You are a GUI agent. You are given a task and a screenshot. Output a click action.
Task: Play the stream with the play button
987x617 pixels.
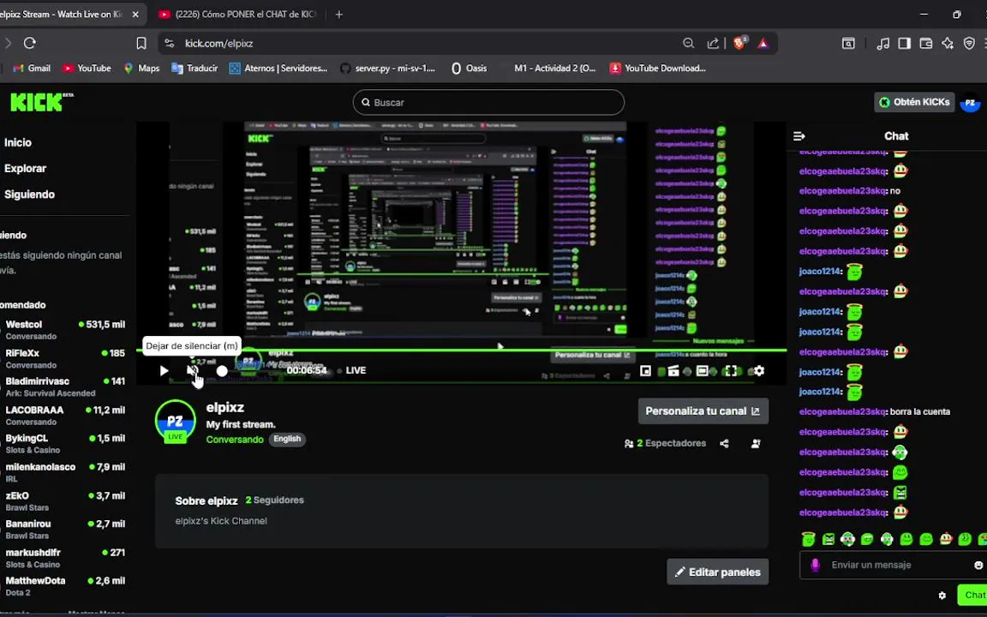click(x=164, y=371)
